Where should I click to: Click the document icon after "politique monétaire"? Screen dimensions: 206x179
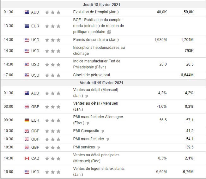point(109,32)
